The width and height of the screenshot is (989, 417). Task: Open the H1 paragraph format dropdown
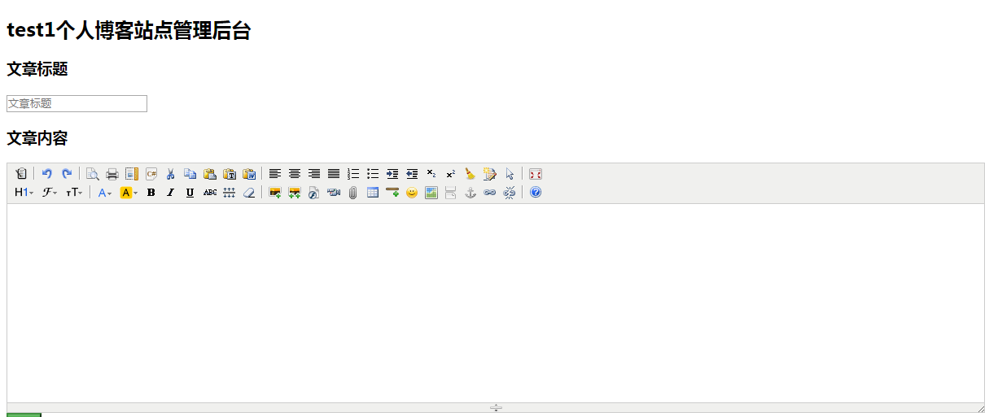[24, 193]
